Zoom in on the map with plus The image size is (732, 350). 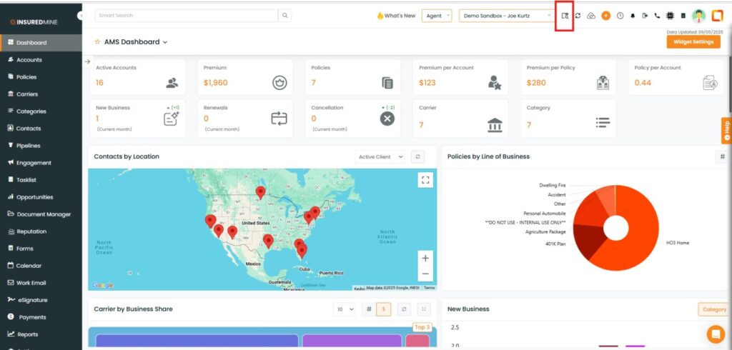coord(425,258)
